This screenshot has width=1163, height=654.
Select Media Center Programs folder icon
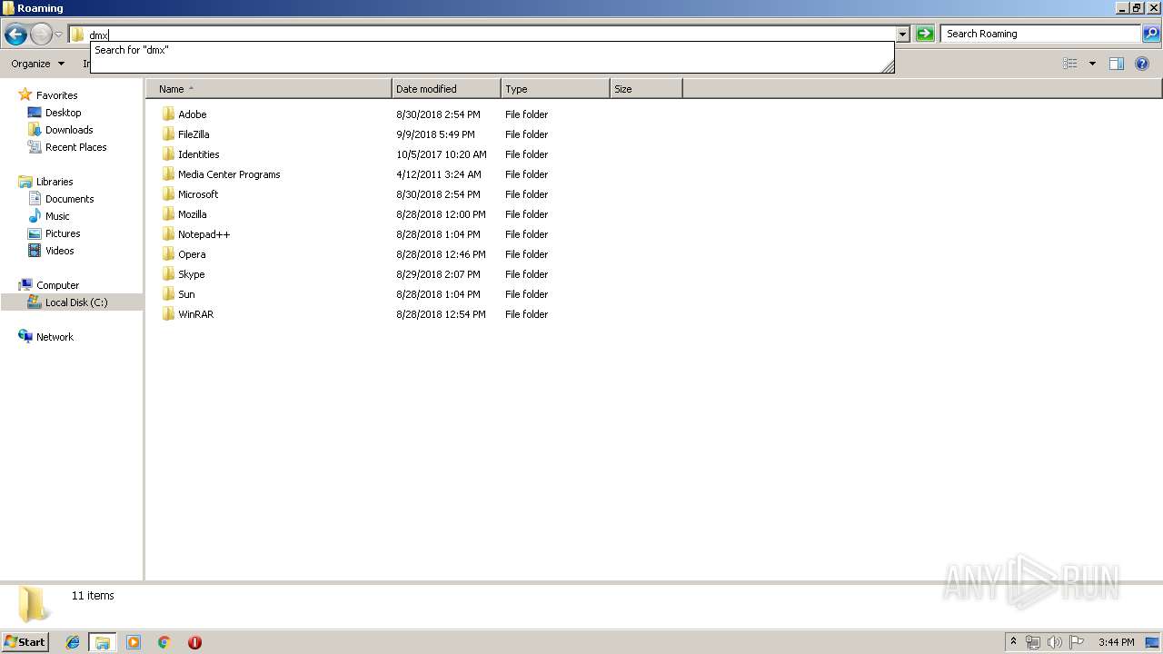tap(168, 174)
